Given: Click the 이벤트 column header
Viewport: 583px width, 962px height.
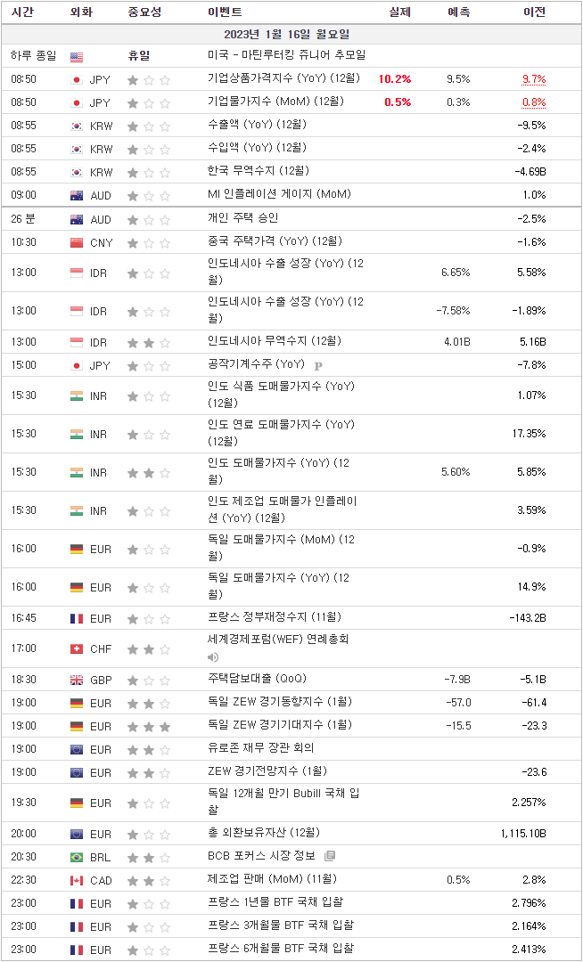Looking at the screenshot, I should click(226, 12).
